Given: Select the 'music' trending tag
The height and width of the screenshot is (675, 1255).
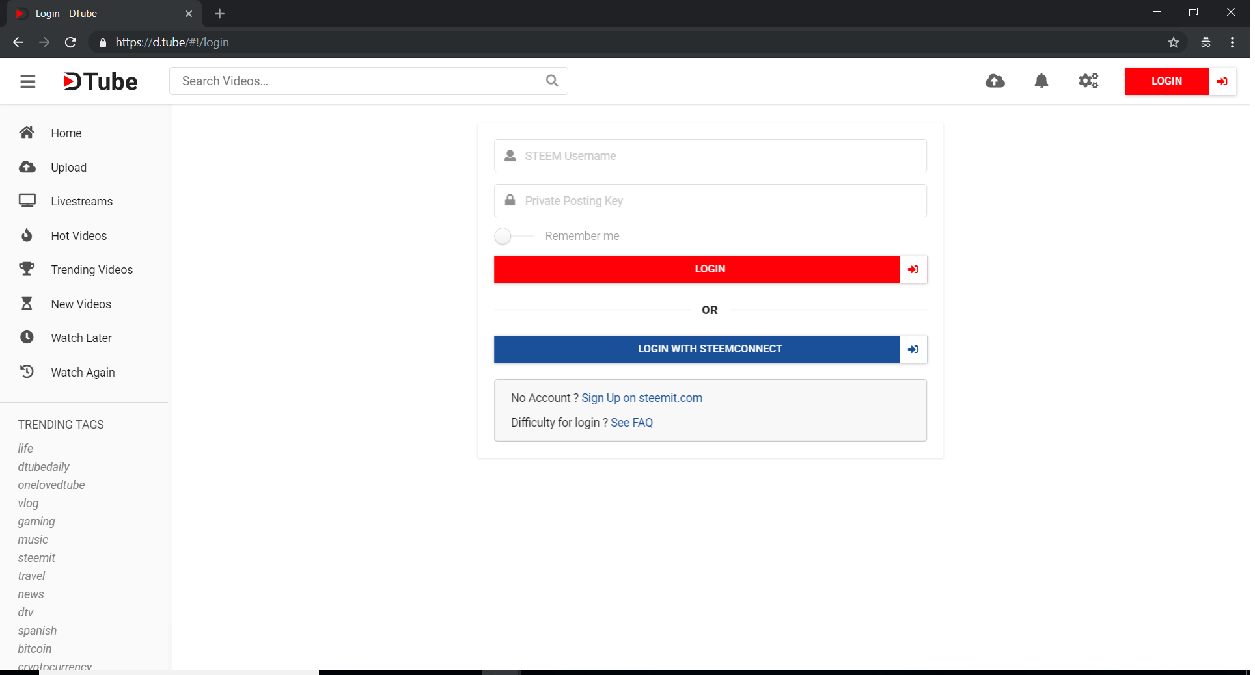Looking at the screenshot, I should [33, 540].
